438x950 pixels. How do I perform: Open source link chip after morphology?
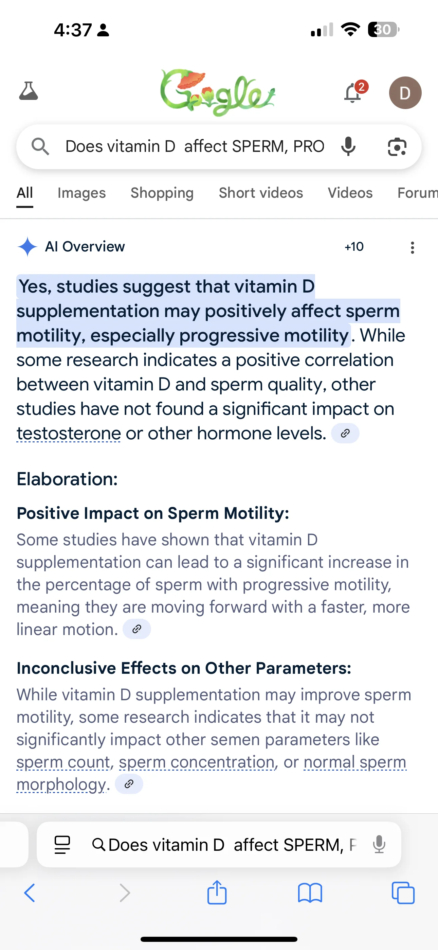tap(129, 784)
